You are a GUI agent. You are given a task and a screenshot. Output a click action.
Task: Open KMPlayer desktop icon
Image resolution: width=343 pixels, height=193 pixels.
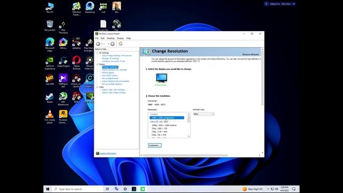tap(63, 81)
